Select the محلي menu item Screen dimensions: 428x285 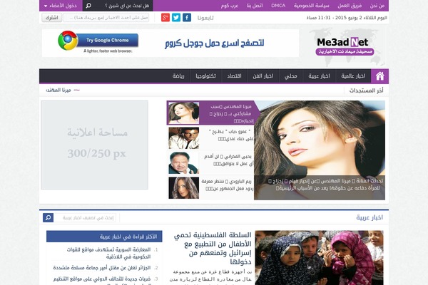[x=291, y=76]
